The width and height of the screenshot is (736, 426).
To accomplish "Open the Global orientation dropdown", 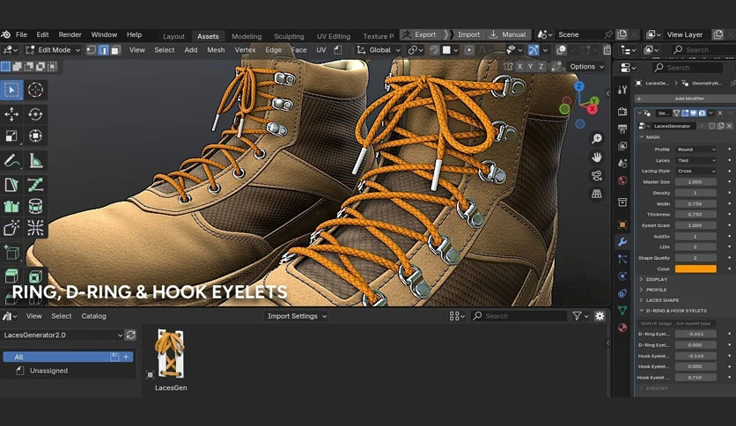I will [x=379, y=50].
